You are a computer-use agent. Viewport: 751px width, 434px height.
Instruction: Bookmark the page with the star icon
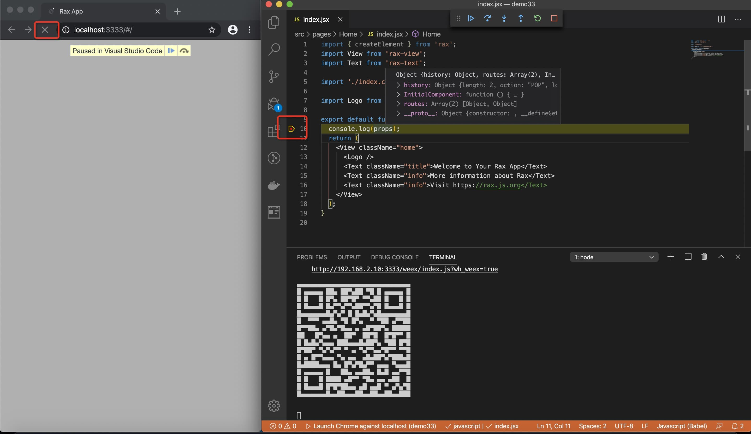pos(212,30)
